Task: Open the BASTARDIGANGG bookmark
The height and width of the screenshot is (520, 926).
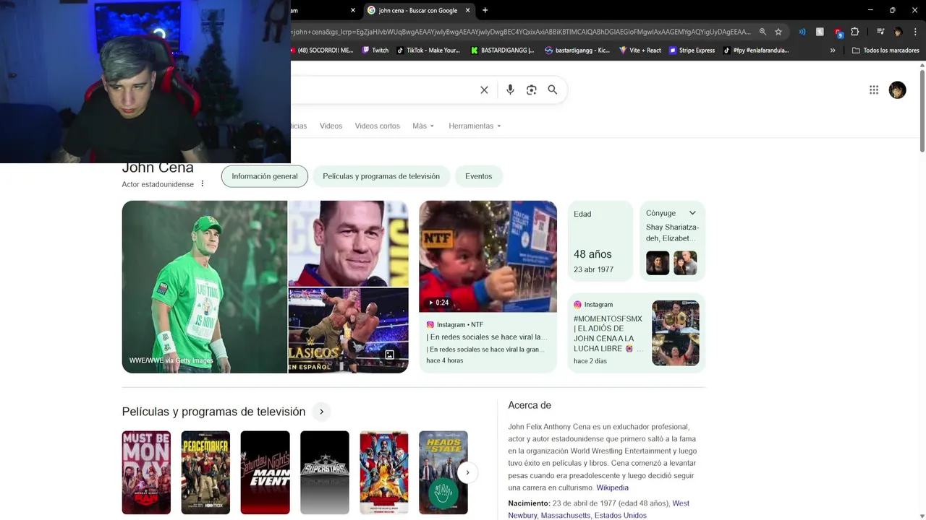Action: 502,51
